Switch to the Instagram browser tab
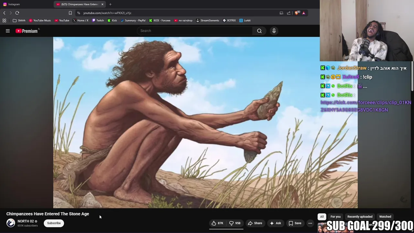 coord(26,4)
